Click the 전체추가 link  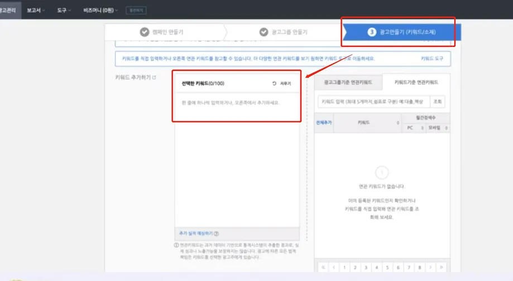point(324,123)
